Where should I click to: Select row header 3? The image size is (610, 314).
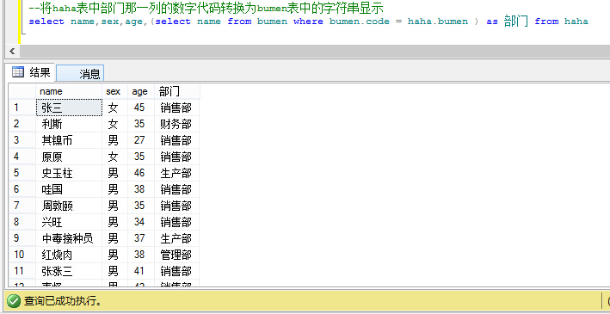(x=22, y=140)
